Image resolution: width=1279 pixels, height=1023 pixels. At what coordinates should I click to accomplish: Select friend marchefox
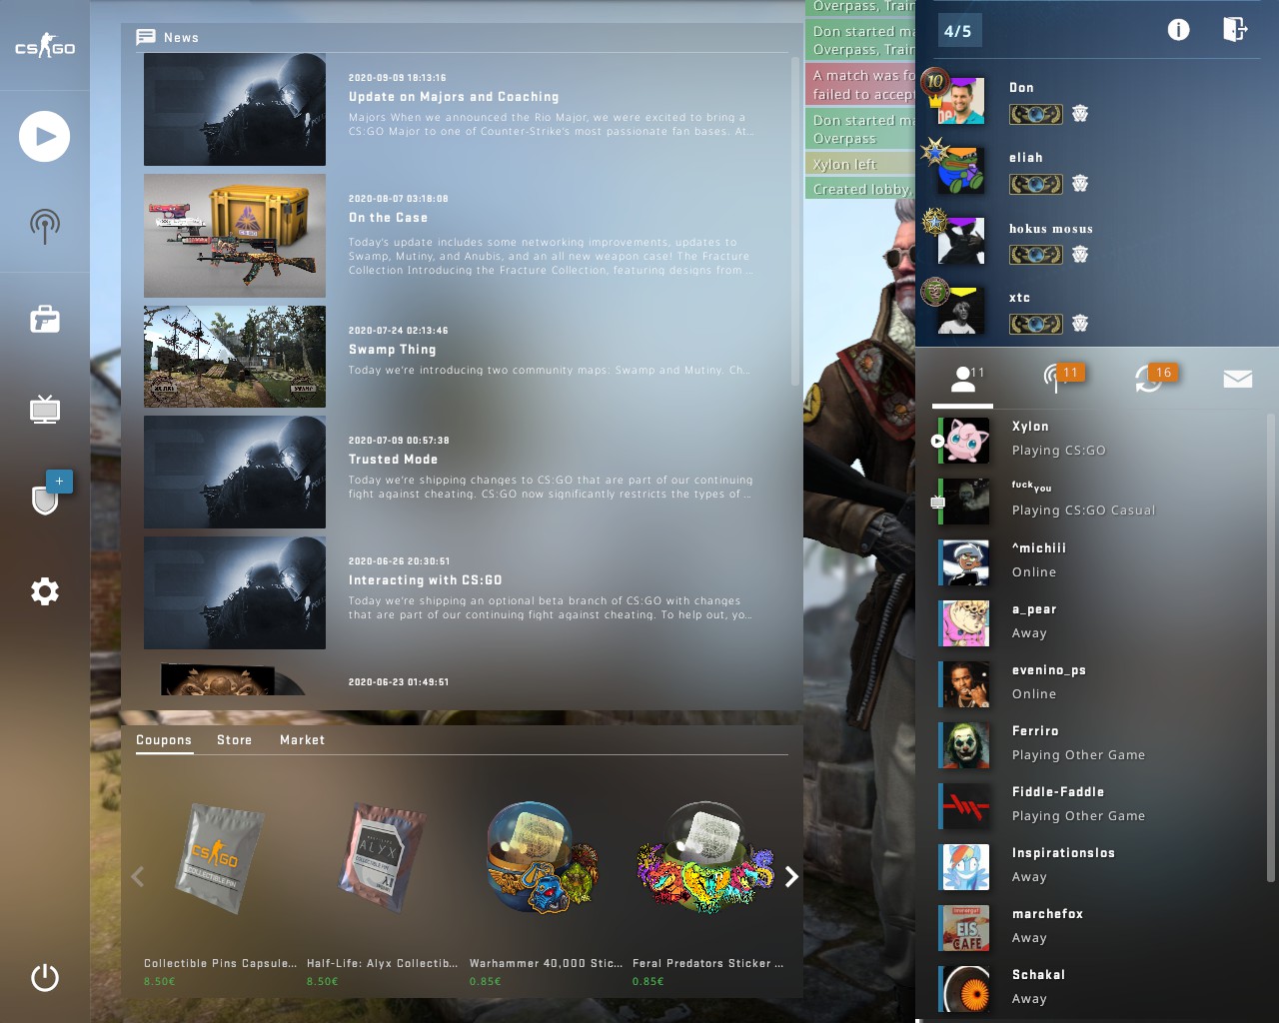[x=1096, y=927]
